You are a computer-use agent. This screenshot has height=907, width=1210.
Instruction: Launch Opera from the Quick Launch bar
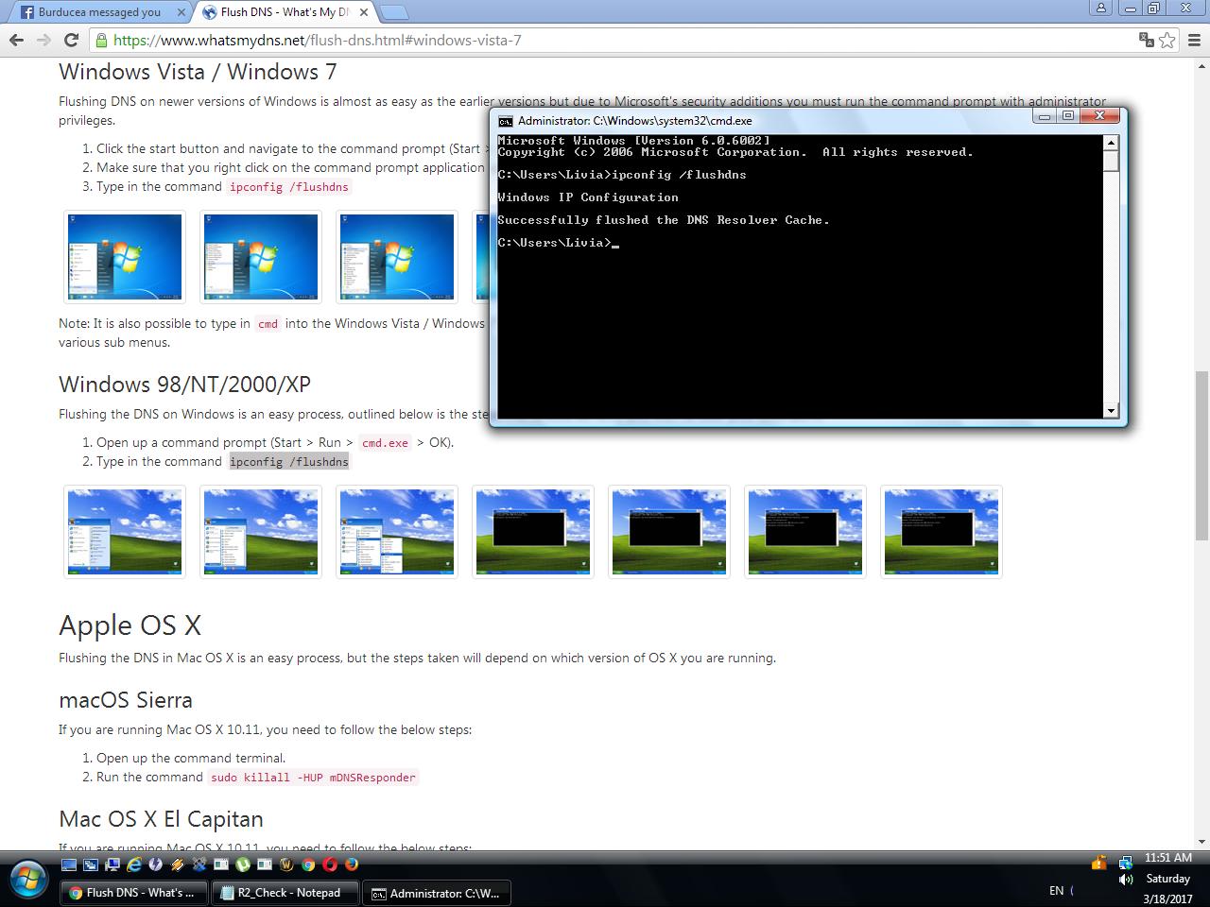330,864
